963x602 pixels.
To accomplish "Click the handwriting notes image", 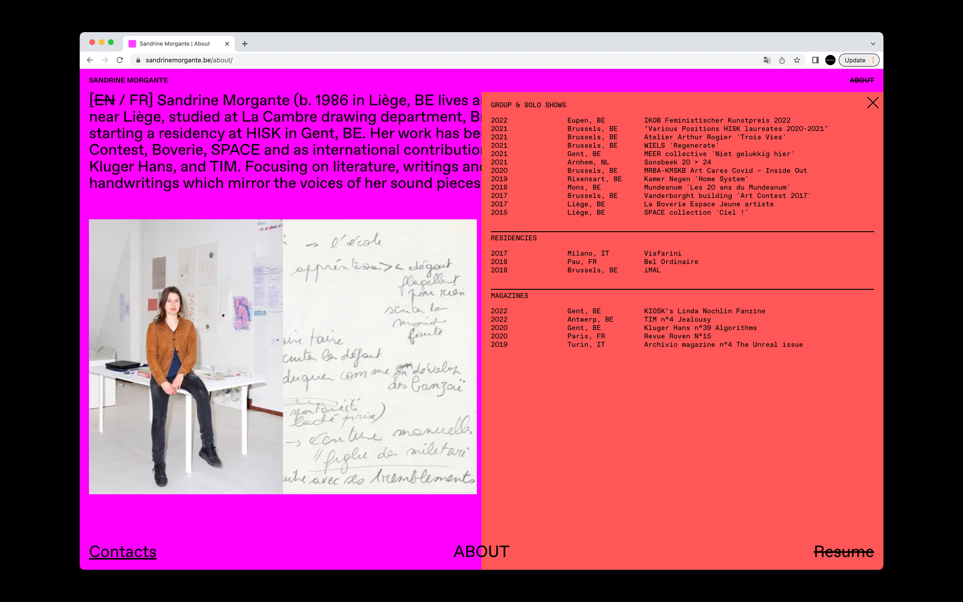I will coord(379,356).
